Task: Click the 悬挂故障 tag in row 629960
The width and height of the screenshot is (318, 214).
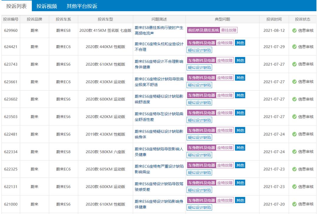Action: pos(229,30)
